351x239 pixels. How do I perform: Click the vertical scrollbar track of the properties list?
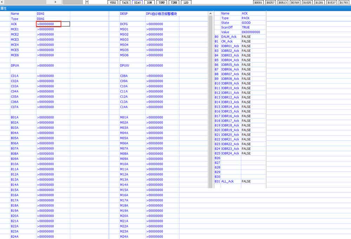[x=210, y=102]
